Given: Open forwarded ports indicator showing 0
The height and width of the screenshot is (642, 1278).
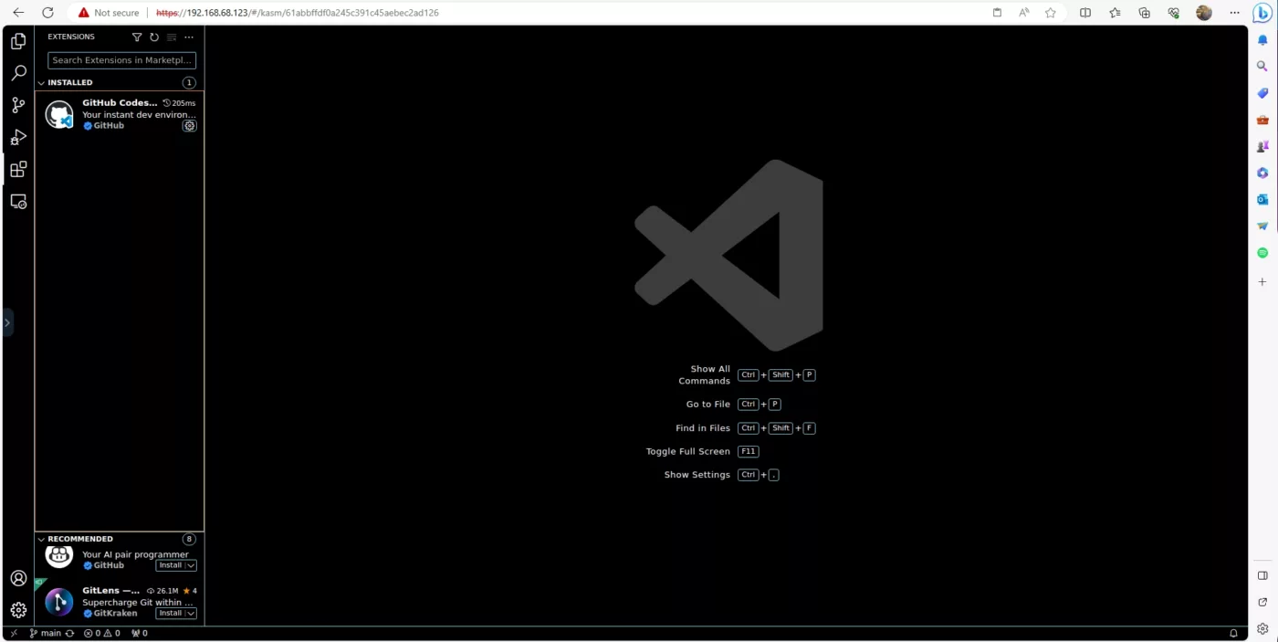Looking at the screenshot, I should tap(140, 633).
